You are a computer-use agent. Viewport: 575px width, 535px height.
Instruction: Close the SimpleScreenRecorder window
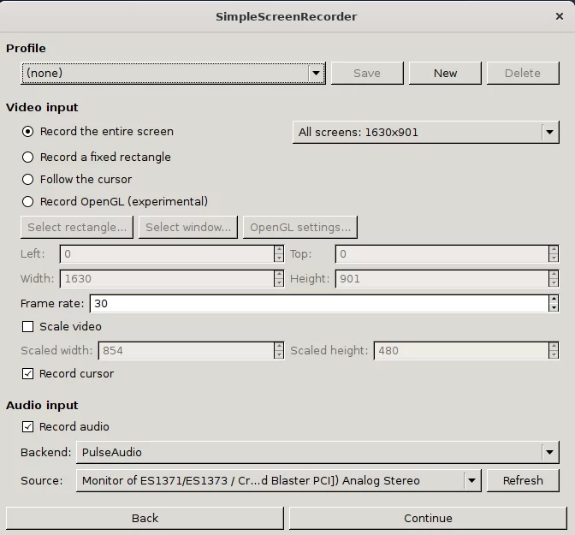point(560,16)
